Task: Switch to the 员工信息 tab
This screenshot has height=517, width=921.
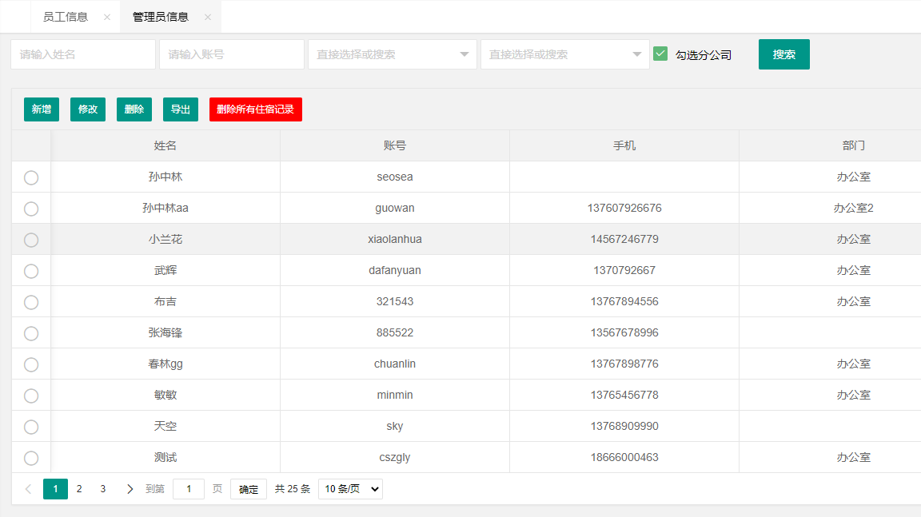Action: [66, 17]
